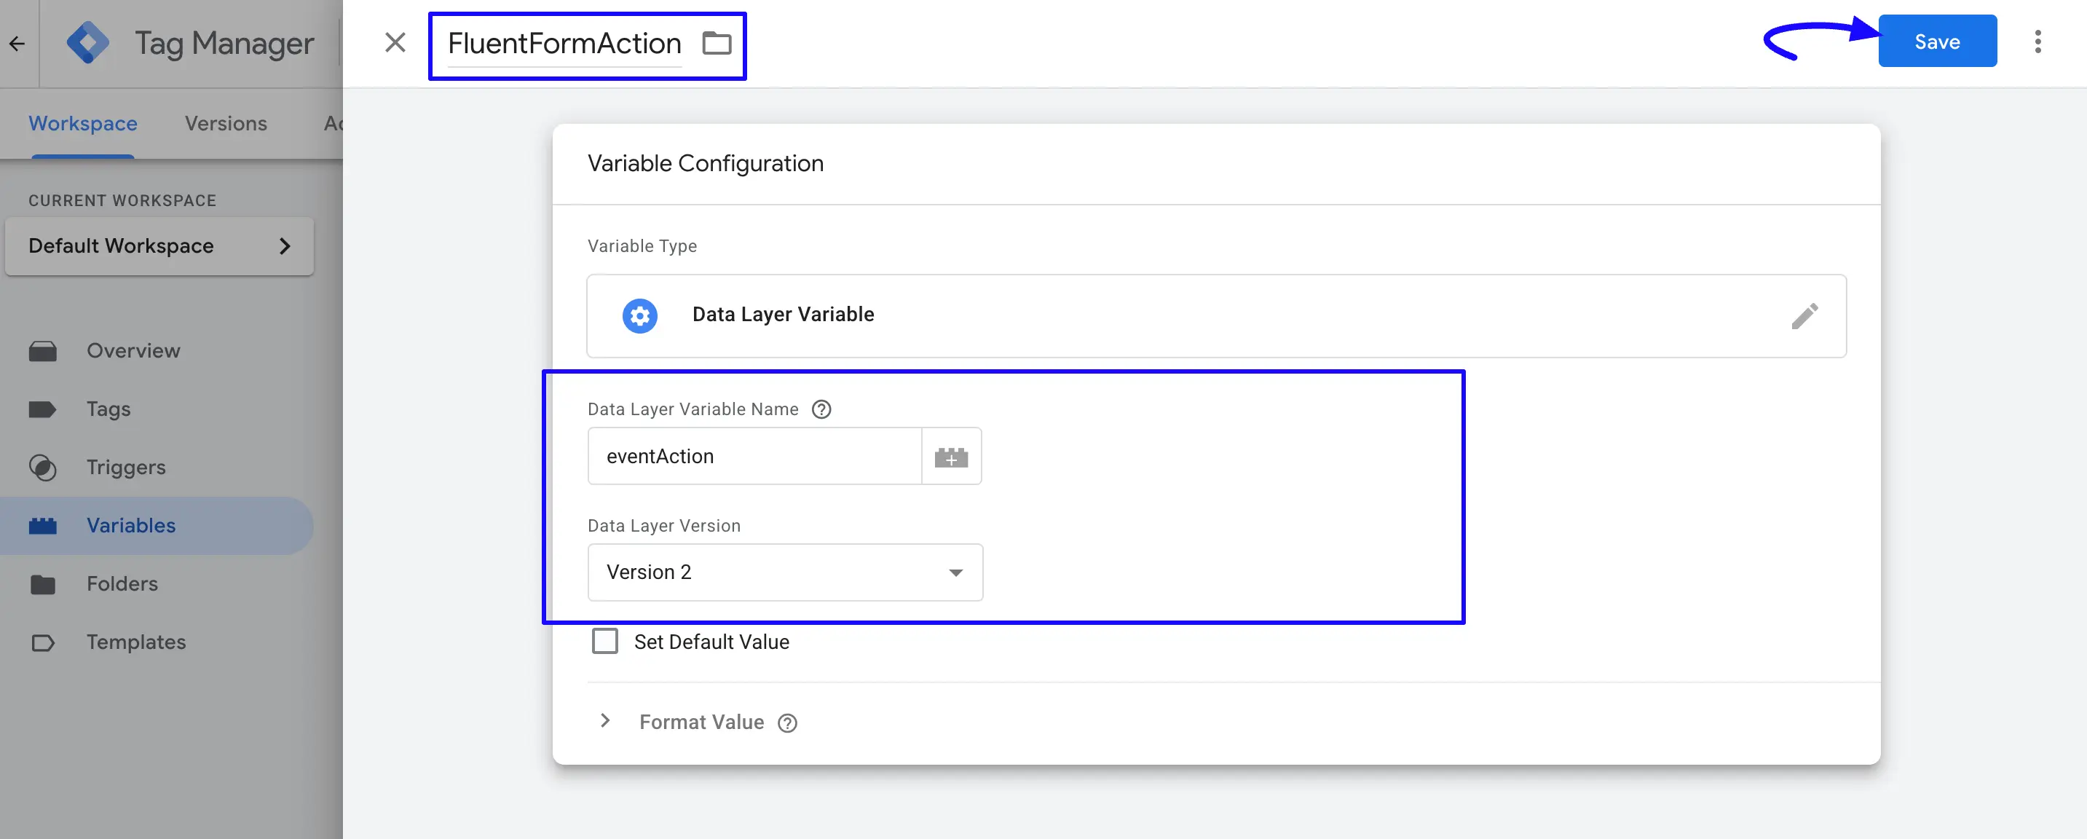
Task: Open Triggers in the sidebar
Action: (x=157, y=468)
